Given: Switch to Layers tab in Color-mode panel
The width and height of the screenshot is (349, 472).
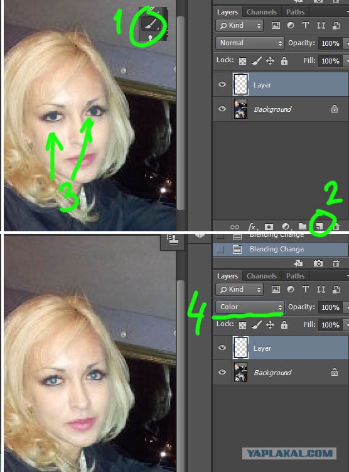Looking at the screenshot, I should click(228, 276).
